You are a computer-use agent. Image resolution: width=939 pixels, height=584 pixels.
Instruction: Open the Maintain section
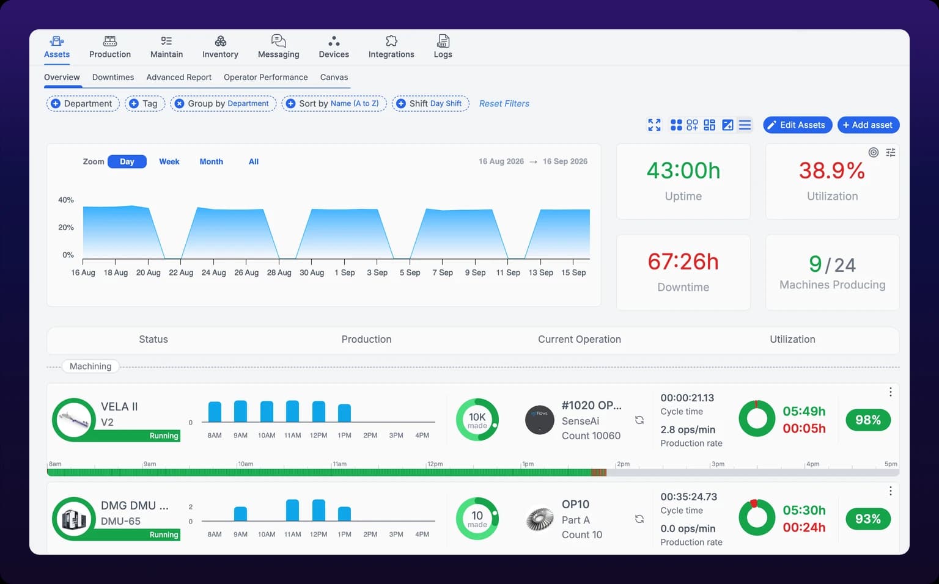tap(166, 47)
